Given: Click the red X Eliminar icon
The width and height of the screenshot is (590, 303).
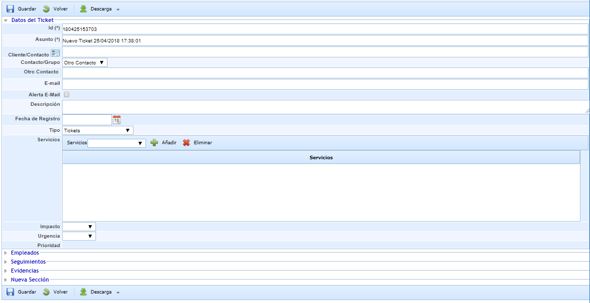Looking at the screenshot, I should [186, 143].
